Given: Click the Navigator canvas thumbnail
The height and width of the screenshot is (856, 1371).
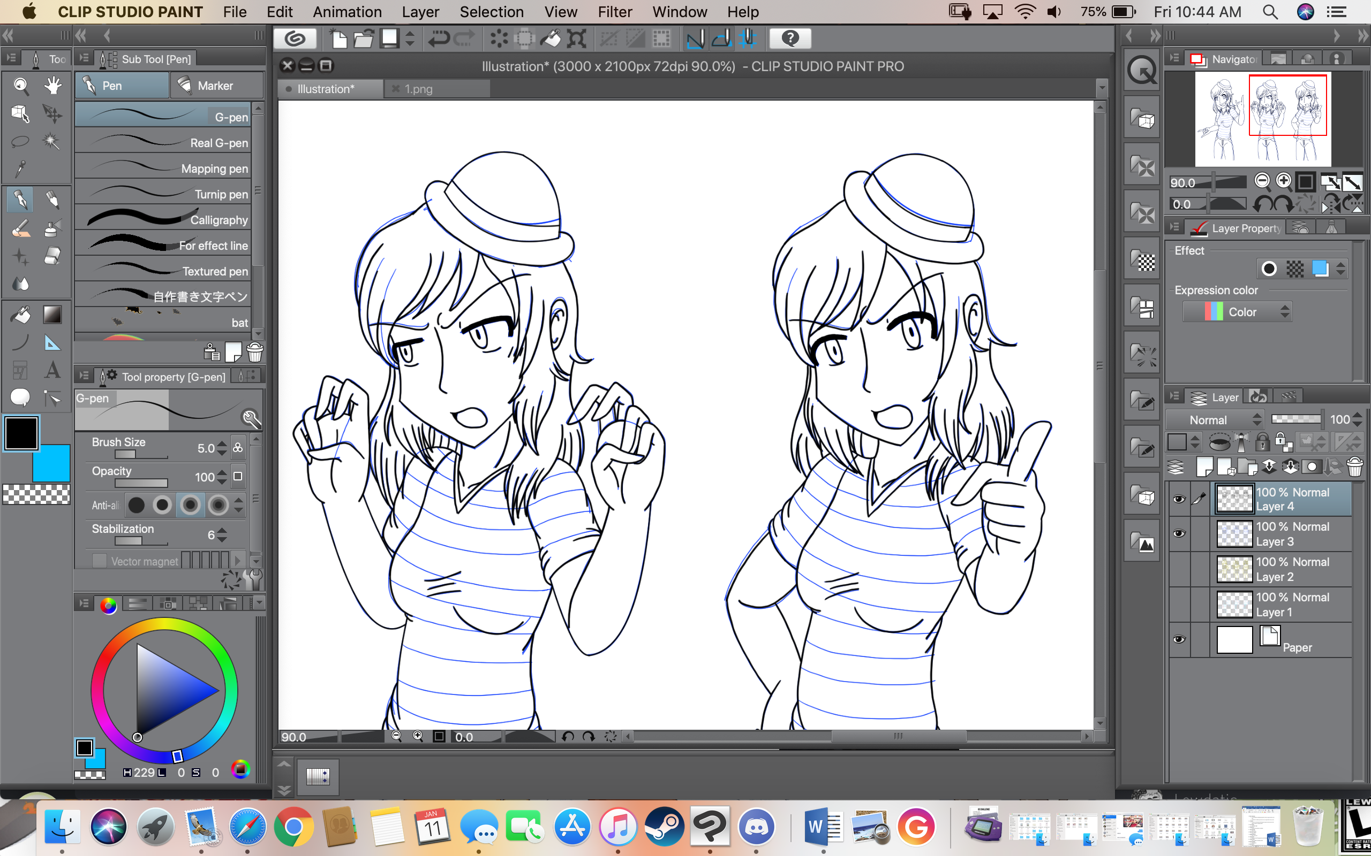Looking at the screenshot, I should point(1263,119).
